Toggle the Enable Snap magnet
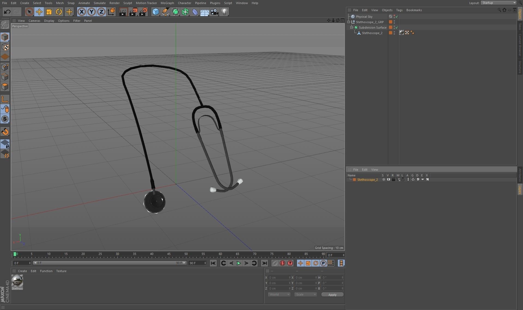Screen dimensions: 523x310 pyautogui.click(x=5, y=132)
